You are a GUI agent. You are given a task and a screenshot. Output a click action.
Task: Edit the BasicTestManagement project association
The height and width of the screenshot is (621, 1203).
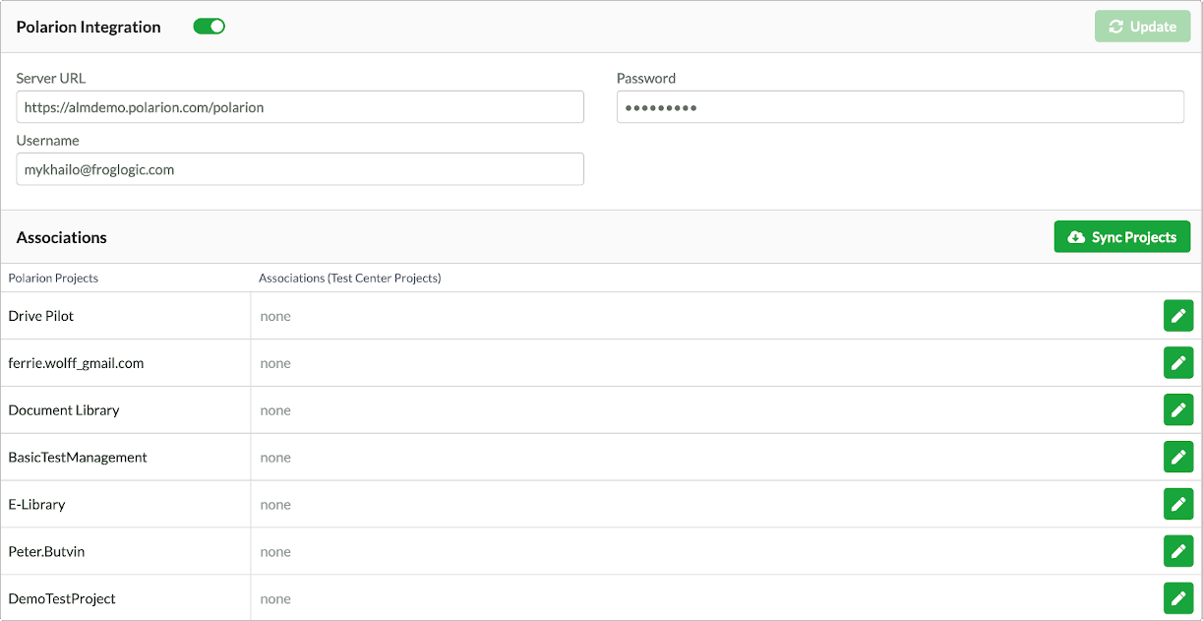click(x=1177, y=457)
